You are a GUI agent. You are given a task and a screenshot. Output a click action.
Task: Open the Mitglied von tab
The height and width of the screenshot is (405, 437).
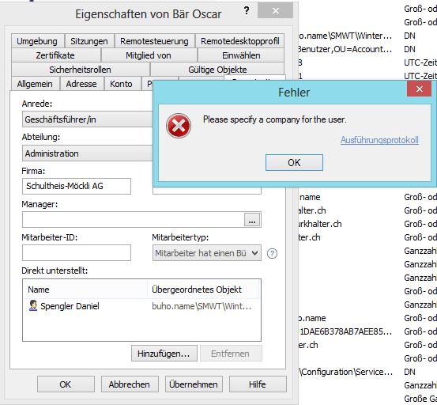[149, 55]
